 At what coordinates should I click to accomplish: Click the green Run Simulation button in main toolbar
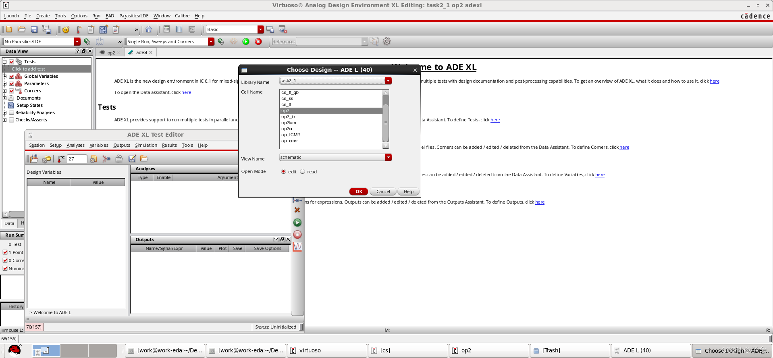246,42
